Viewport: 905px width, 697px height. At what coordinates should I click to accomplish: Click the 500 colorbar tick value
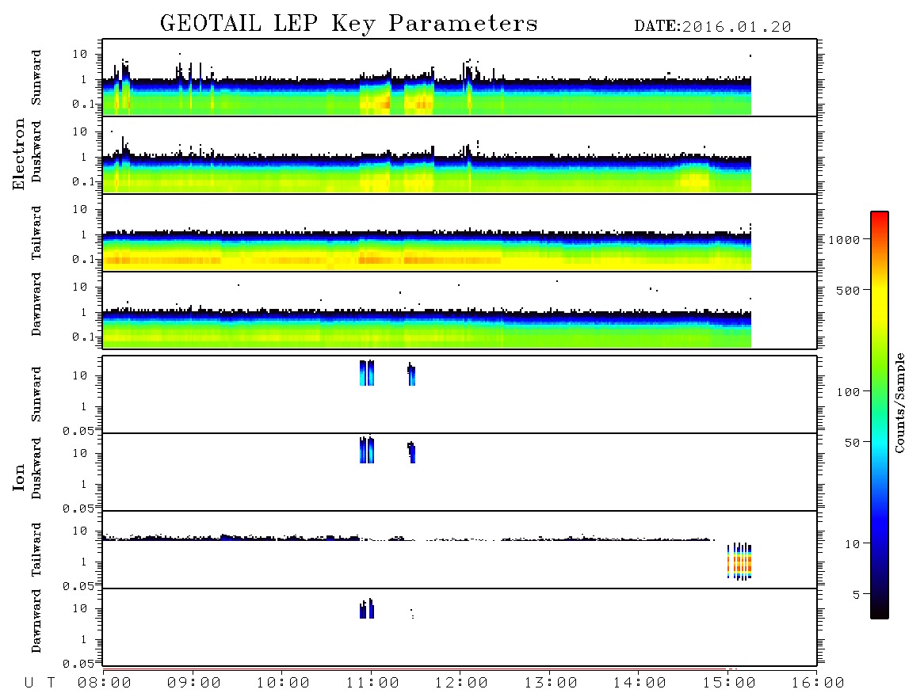pos(848,290)
